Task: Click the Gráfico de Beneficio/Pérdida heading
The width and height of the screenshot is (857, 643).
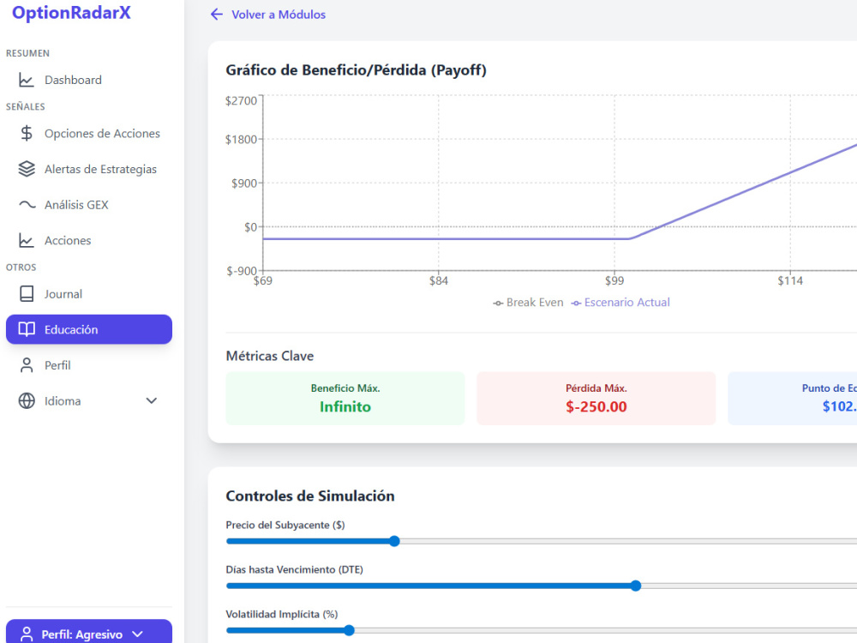Action: [357, 70]
